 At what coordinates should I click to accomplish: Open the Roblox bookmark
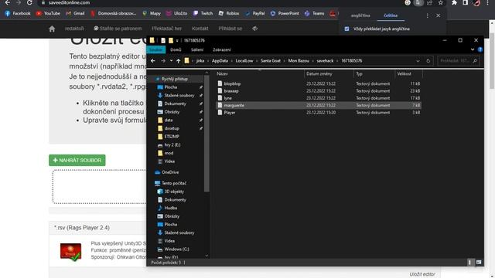tap(229, 13)
